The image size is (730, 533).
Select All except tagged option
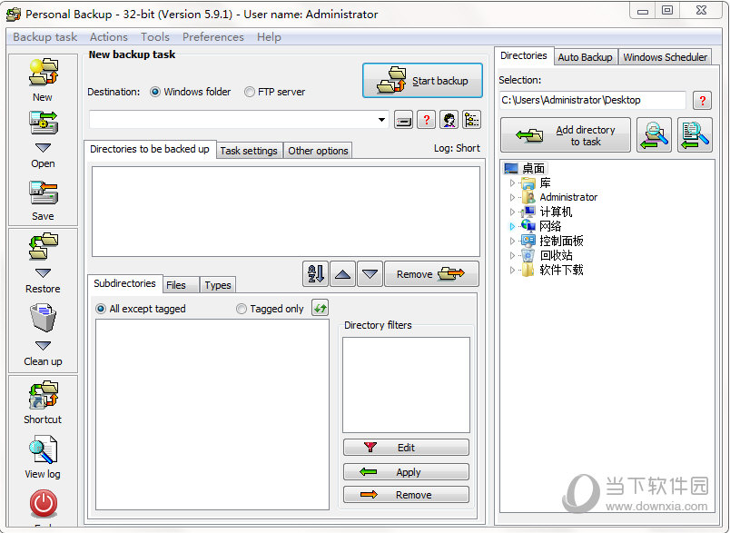[x=141, y=309]
